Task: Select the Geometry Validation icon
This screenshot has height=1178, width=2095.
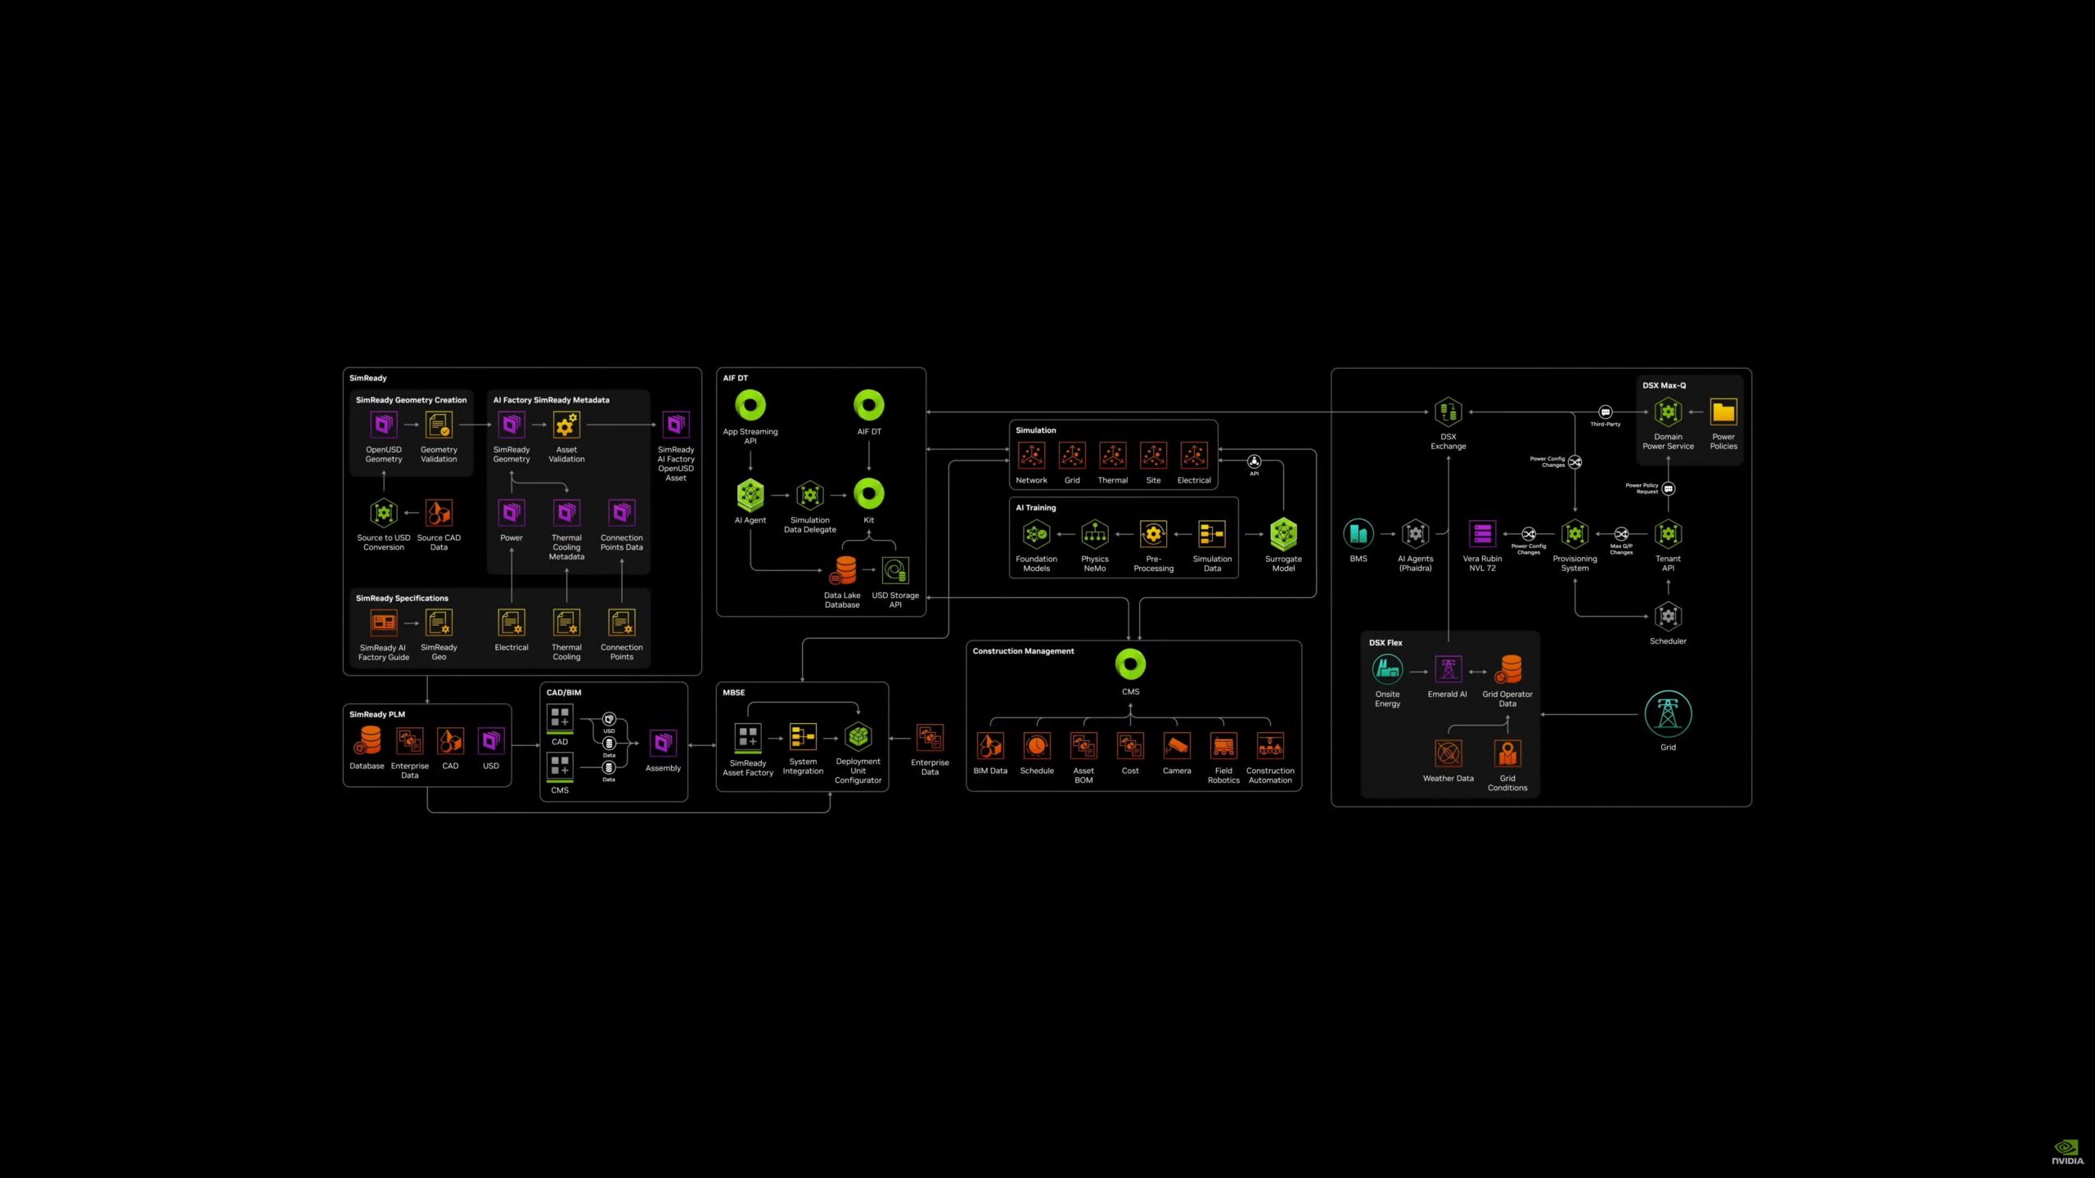Action: pyautogui.click(x=439, y=425)
